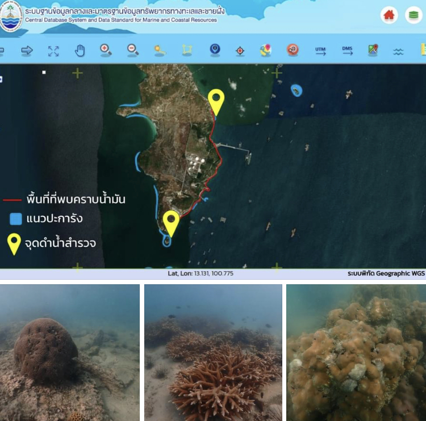This screenshot has height=421, width=426.
Task: Select the zoom out magnifier tool
Action: 132,50
